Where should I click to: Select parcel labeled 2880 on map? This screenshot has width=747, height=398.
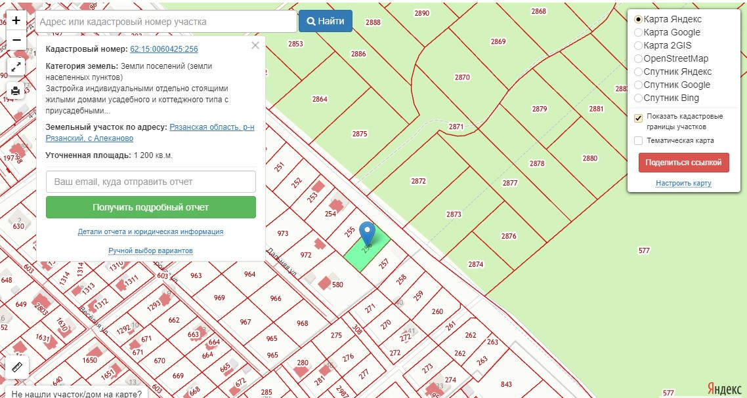(589, 158)
